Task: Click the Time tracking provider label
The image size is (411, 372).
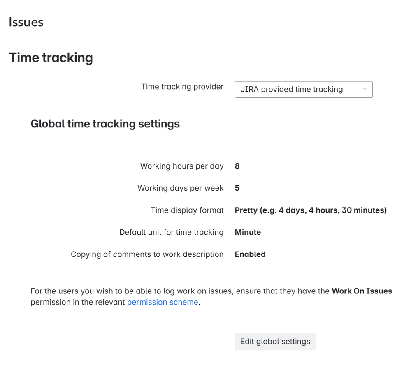Action: 182,87
